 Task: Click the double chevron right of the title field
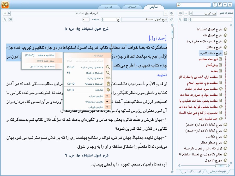(166, 13)
